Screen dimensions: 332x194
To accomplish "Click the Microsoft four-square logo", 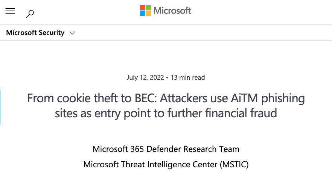I will pyautogui.click(x=146, y=11).
